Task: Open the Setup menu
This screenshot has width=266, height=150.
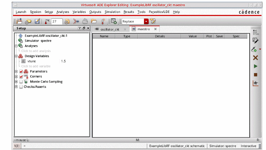Action: (49, 12)
